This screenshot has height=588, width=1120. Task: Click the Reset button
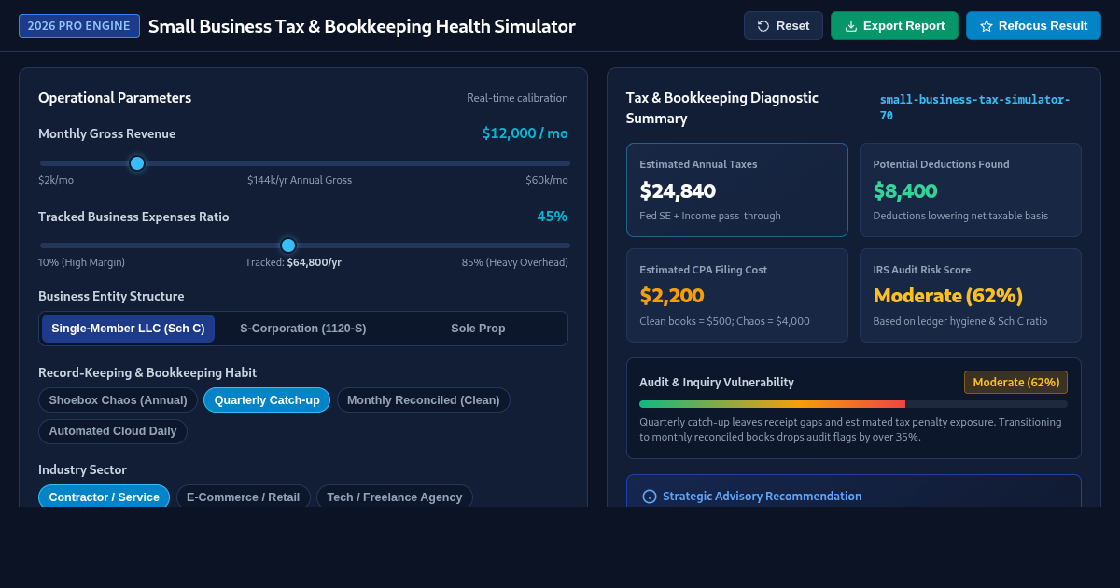(x=783, y=26)
